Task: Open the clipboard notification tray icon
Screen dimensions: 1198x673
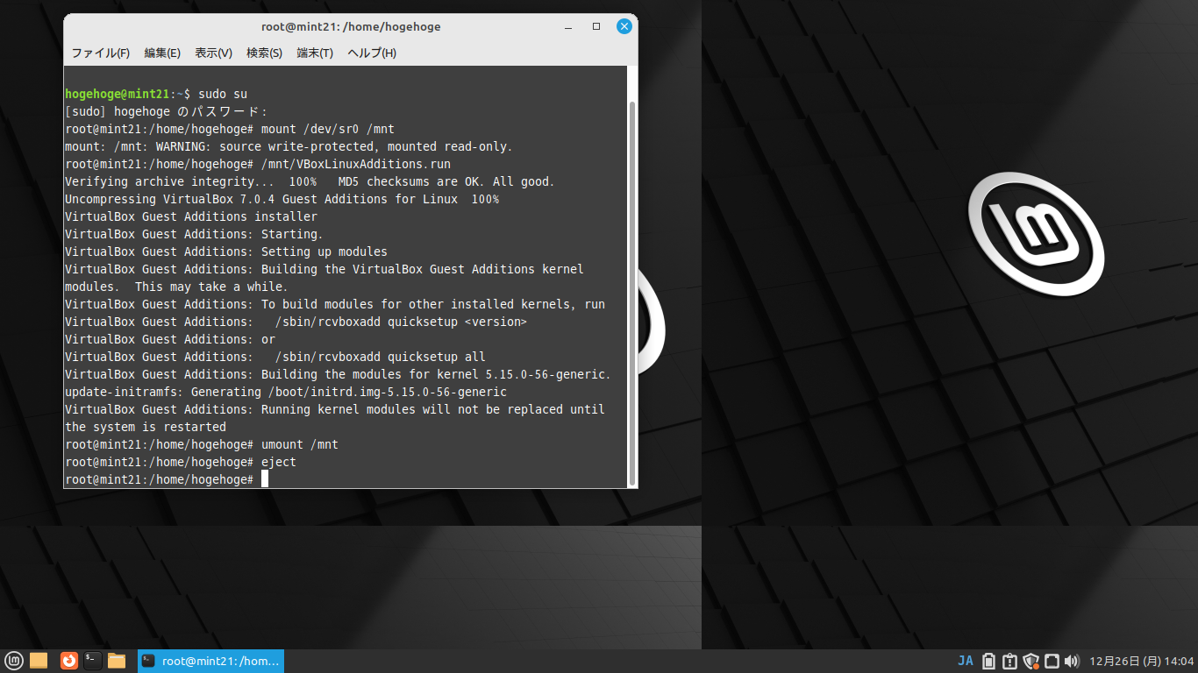Action: [x=1009, y=661]
